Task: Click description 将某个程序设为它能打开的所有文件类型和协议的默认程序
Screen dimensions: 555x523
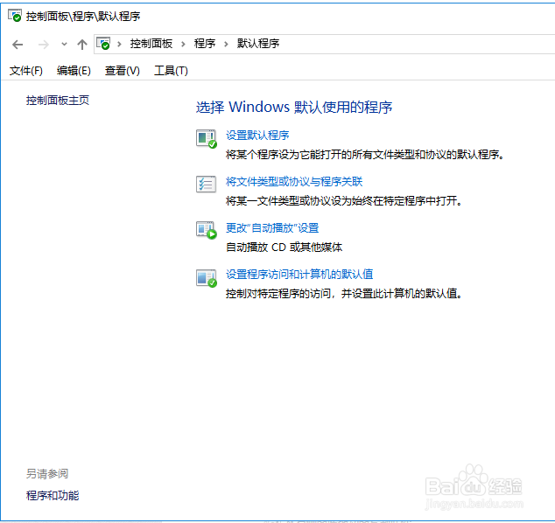Action: click(365, 155)
